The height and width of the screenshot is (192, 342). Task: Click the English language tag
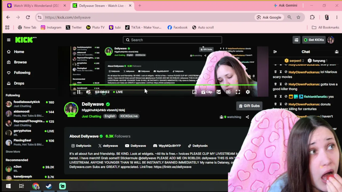point(110,116)
